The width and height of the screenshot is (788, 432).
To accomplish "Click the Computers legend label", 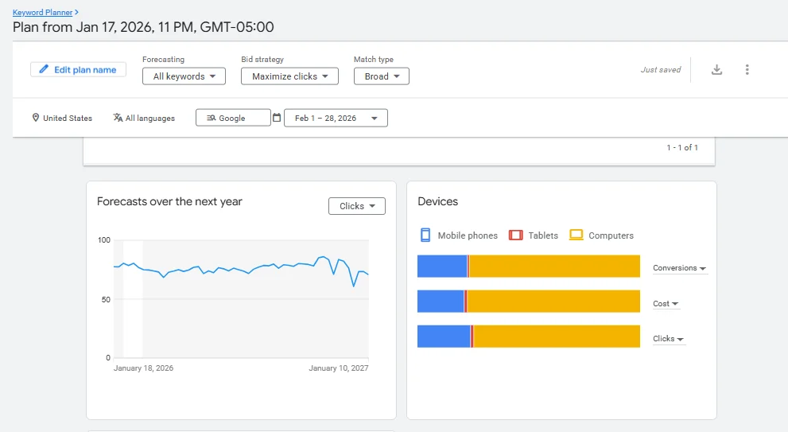I will [611, 235].
